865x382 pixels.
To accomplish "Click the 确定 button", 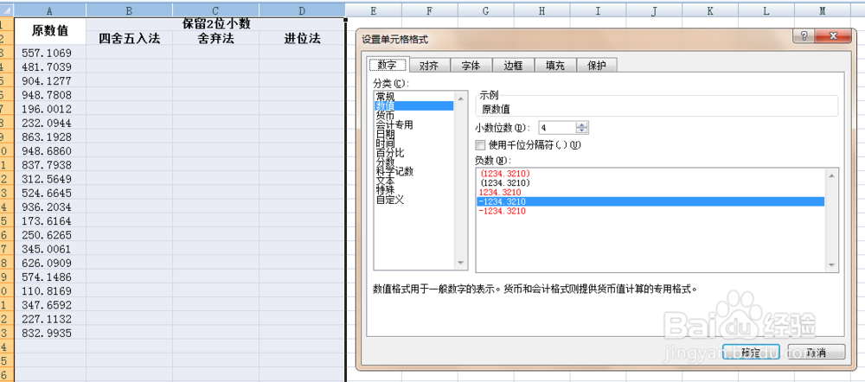I will tap(751, 352).
